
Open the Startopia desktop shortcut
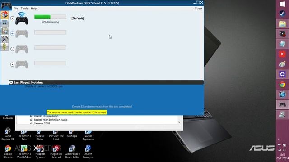coord(72,134)
